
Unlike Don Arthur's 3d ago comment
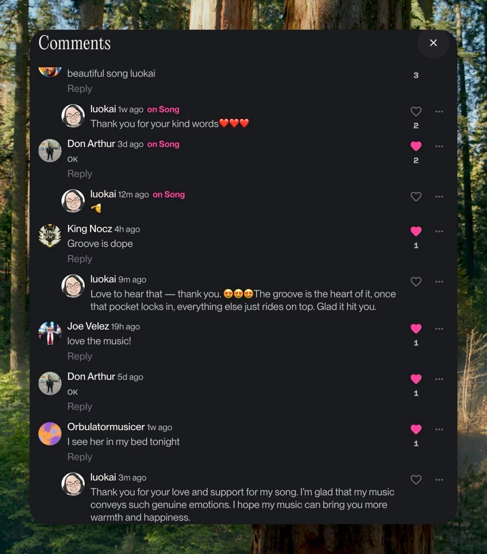coord(416,146)
